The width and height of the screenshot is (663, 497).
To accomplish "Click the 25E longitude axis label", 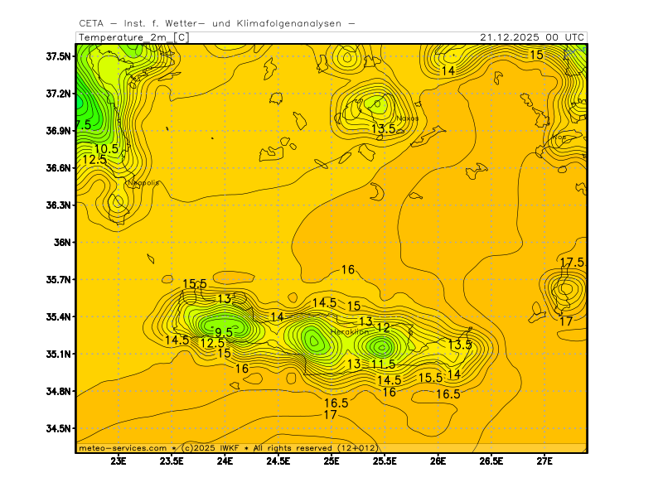I will click(x=331, y=461).
